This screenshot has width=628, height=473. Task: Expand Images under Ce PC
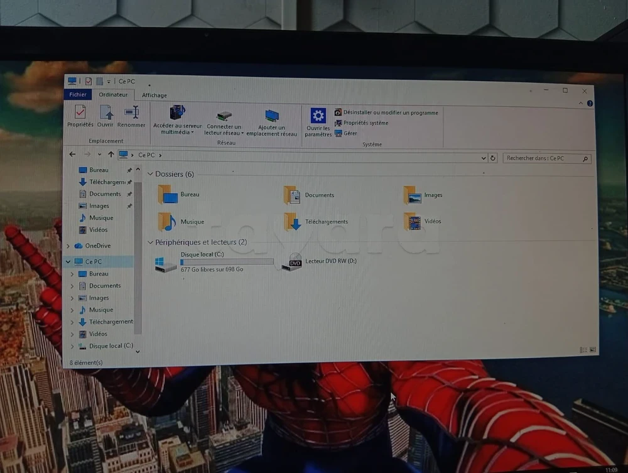click(72, 298)
